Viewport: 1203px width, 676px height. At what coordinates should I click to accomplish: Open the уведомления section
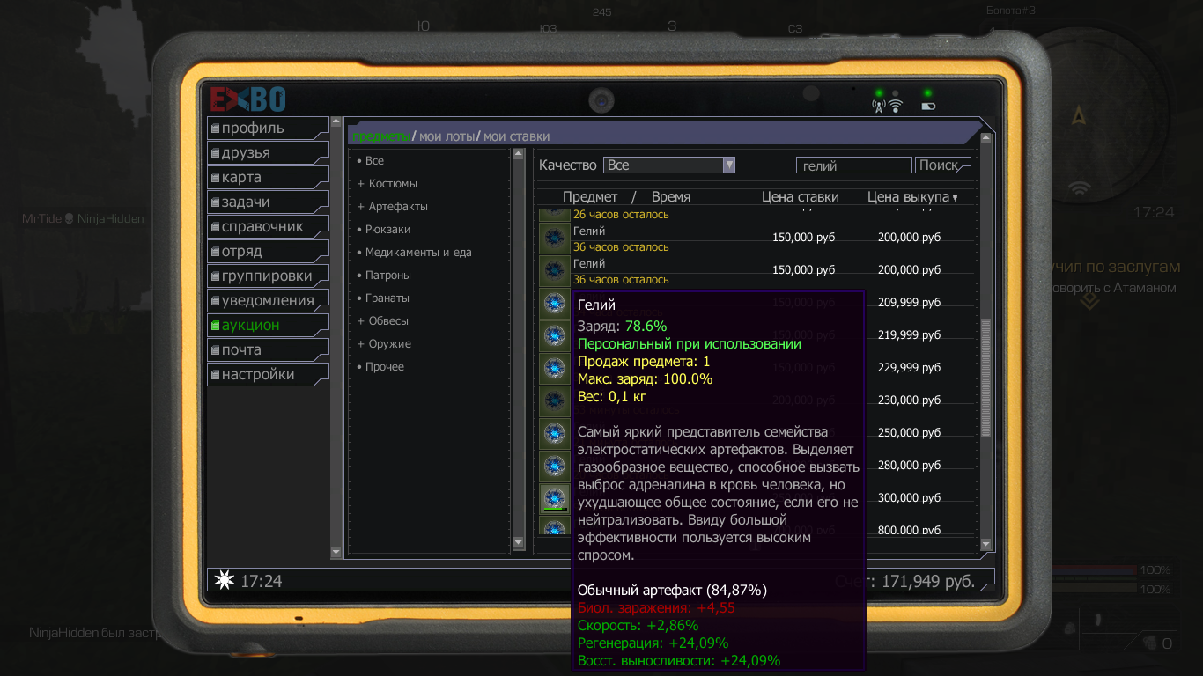[268, 300]
